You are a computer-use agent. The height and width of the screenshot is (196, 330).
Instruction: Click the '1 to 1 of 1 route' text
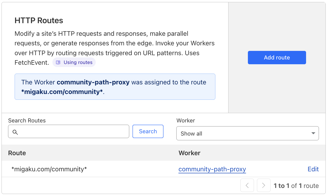pos(296,186)
